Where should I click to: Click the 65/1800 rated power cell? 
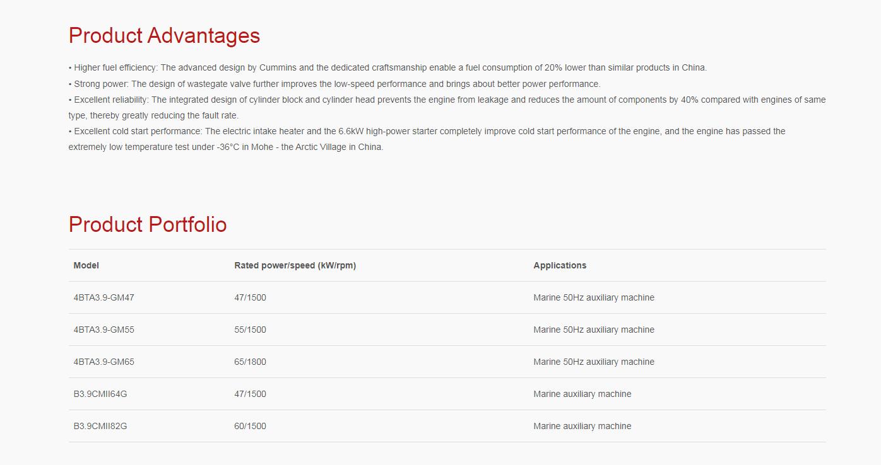point(250,362)
